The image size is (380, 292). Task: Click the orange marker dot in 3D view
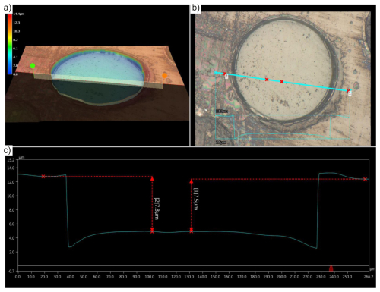click(x=165, y=75)
